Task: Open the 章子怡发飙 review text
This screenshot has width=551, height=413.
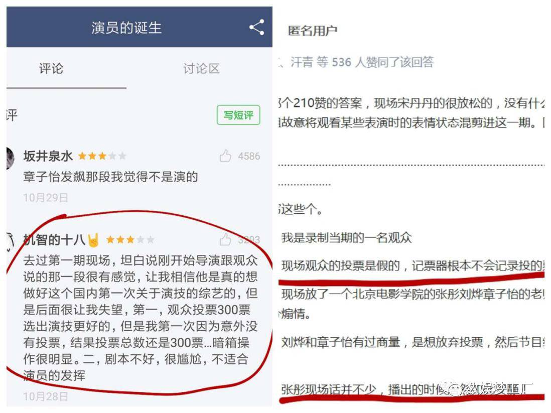Action: point(111,177)
